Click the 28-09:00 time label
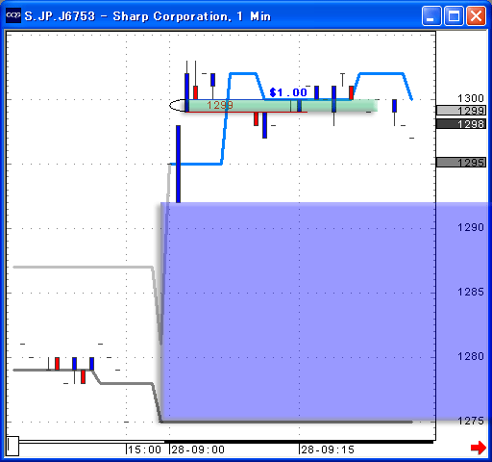The height and width of the screenshot is (462, 492). point(198,449)
